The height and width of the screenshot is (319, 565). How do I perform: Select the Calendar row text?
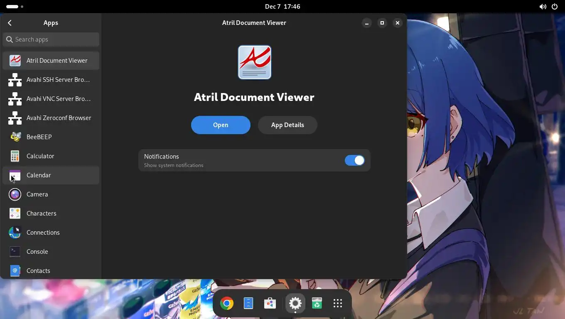(x=39, y=175)
